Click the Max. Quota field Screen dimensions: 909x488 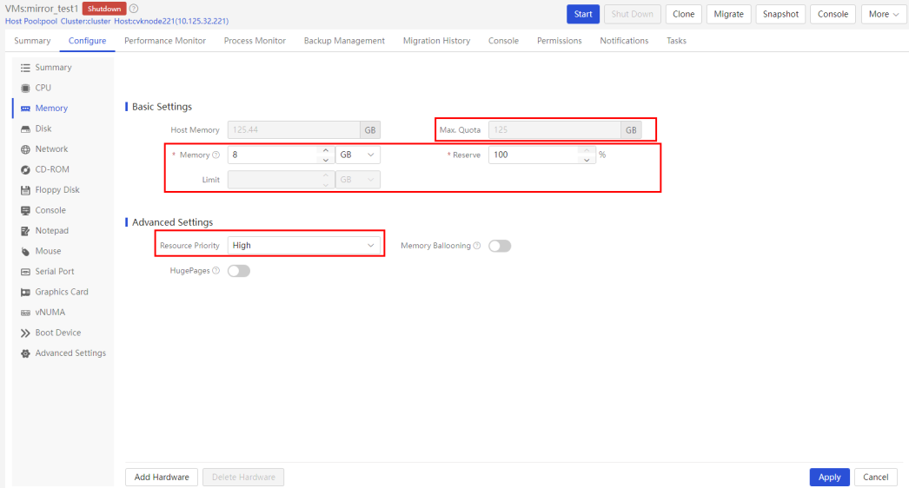click(x=554, y=130)
